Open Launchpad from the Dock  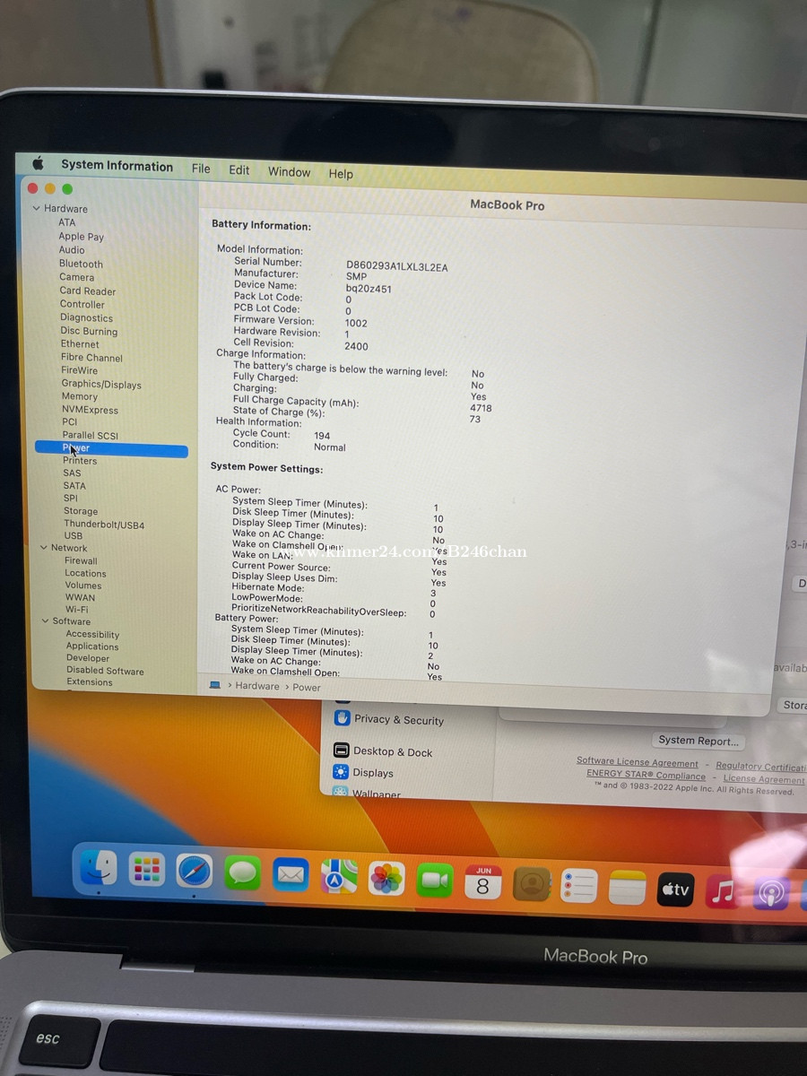click(x=146, y=869)
